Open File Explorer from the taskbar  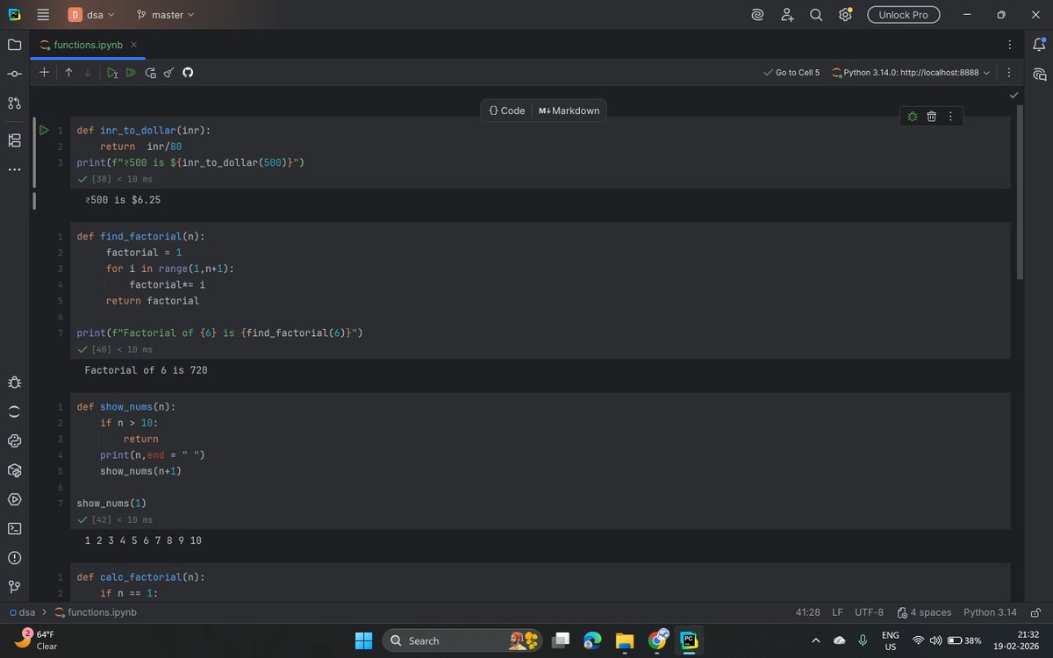pos(624,640)
